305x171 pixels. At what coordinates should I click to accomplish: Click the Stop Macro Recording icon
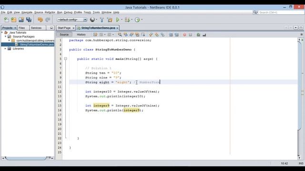point(191,35)
